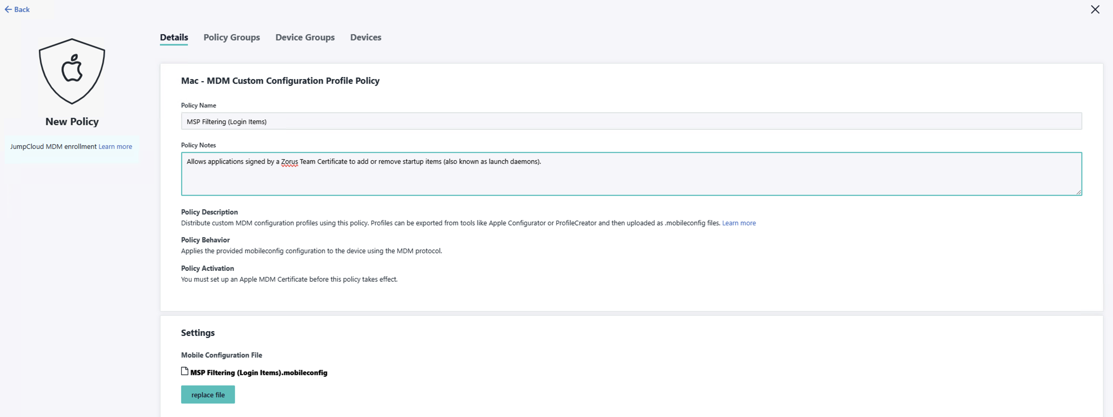
Task: Click the Policy Behavior heading
Action: point(205,240)
